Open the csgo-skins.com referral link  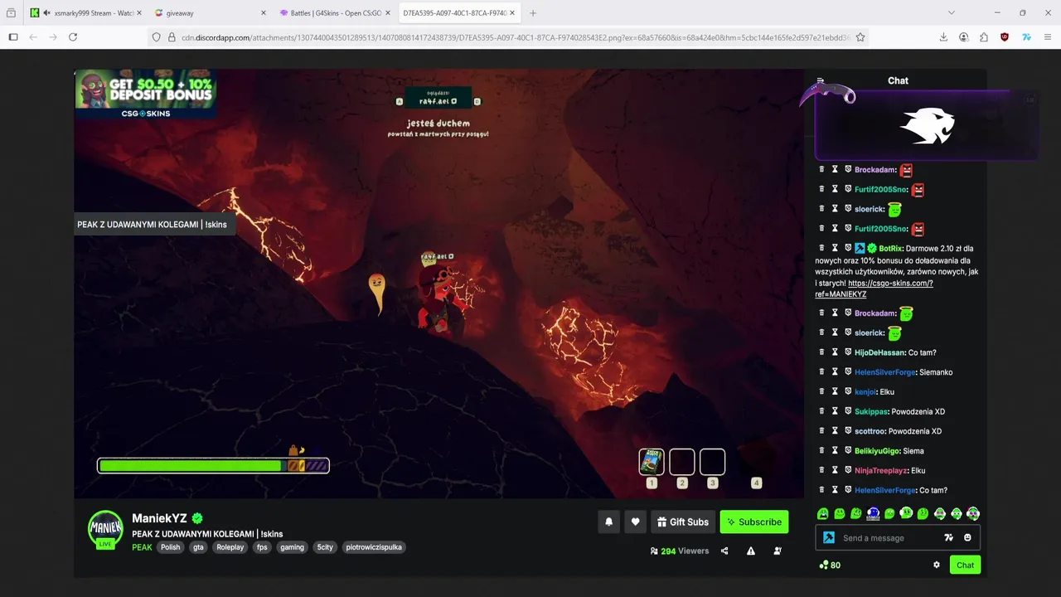[874, 289]
